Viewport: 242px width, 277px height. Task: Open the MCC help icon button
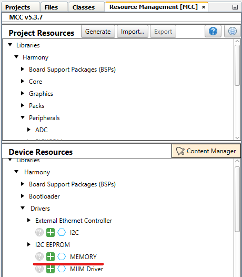point(213,31)
